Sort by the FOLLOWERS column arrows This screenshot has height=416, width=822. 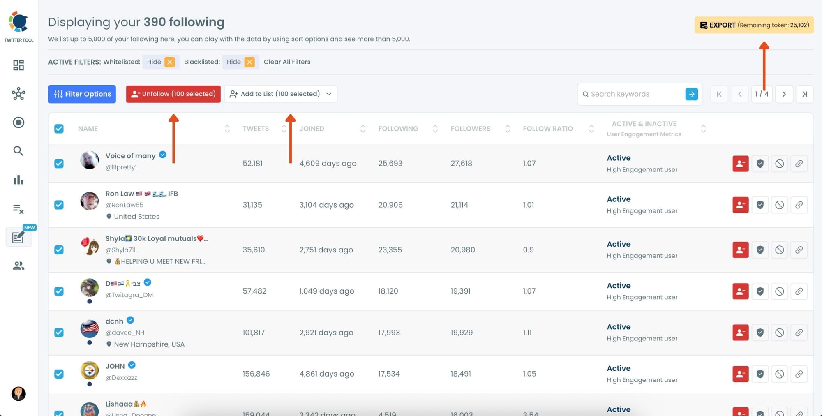[x=508, y=129]
